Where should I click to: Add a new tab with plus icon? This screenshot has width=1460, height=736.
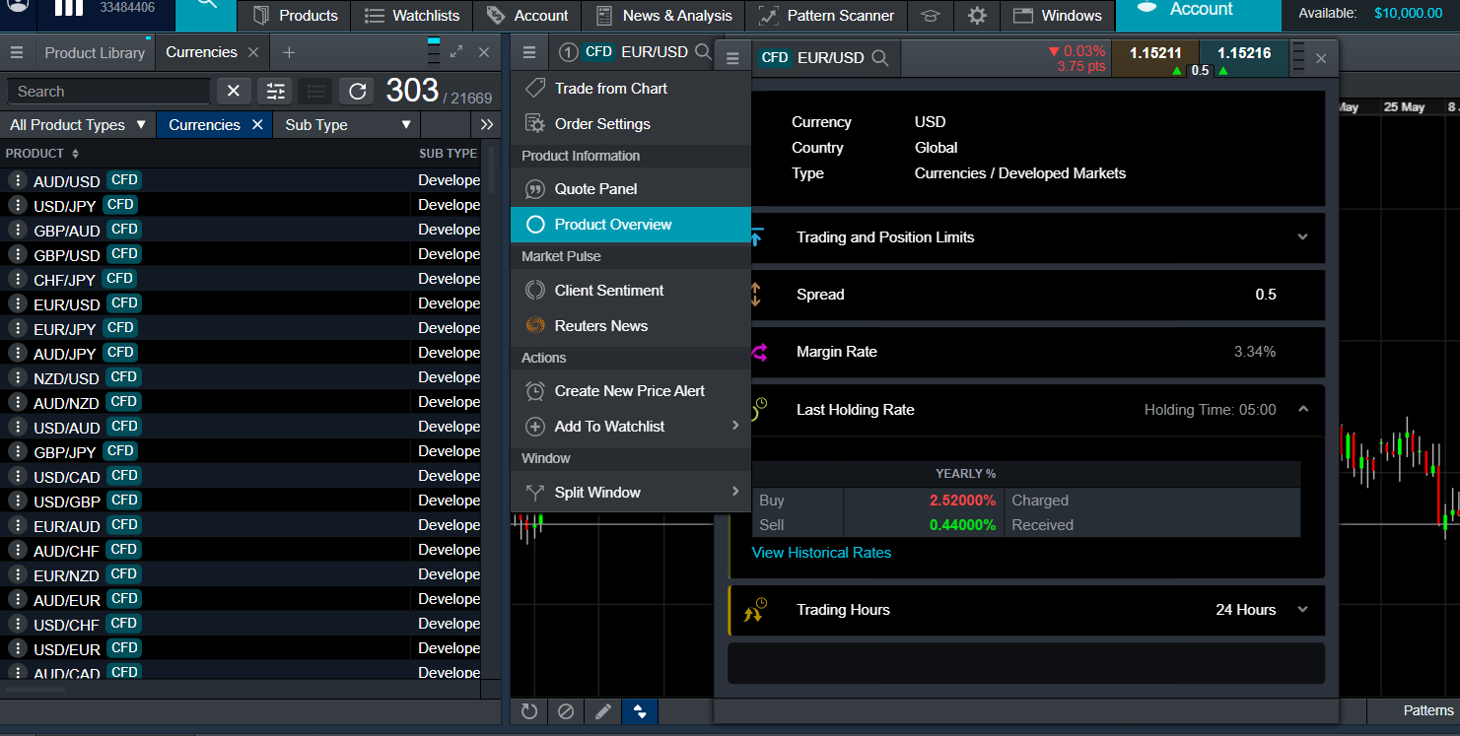(288, 52)
